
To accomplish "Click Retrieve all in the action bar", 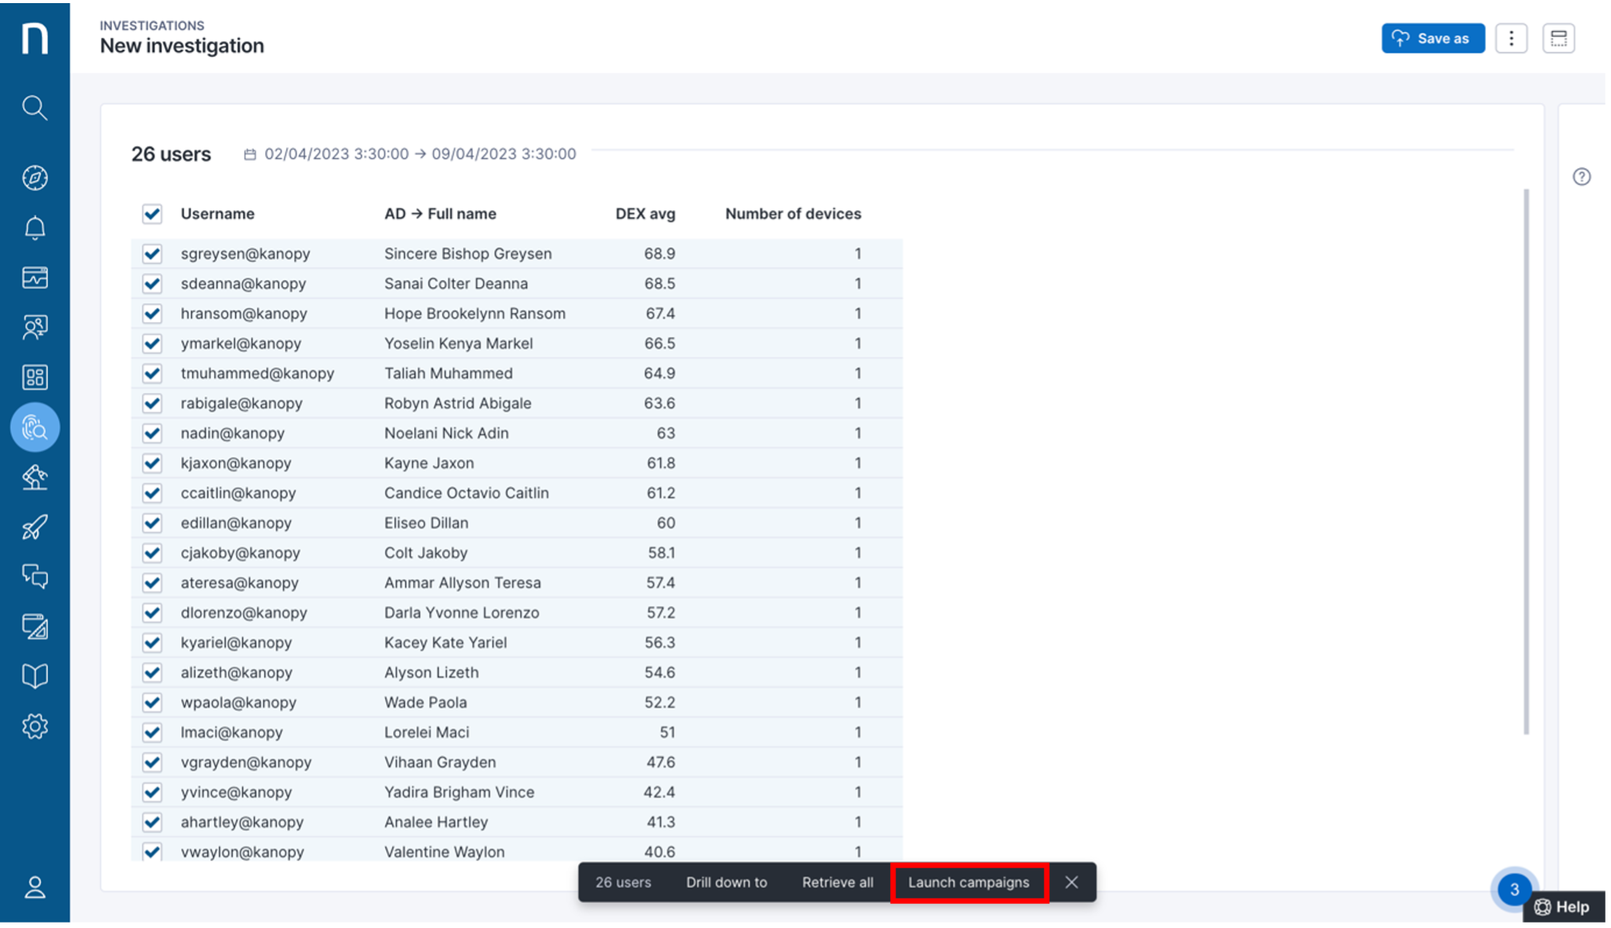I will 837,882.
